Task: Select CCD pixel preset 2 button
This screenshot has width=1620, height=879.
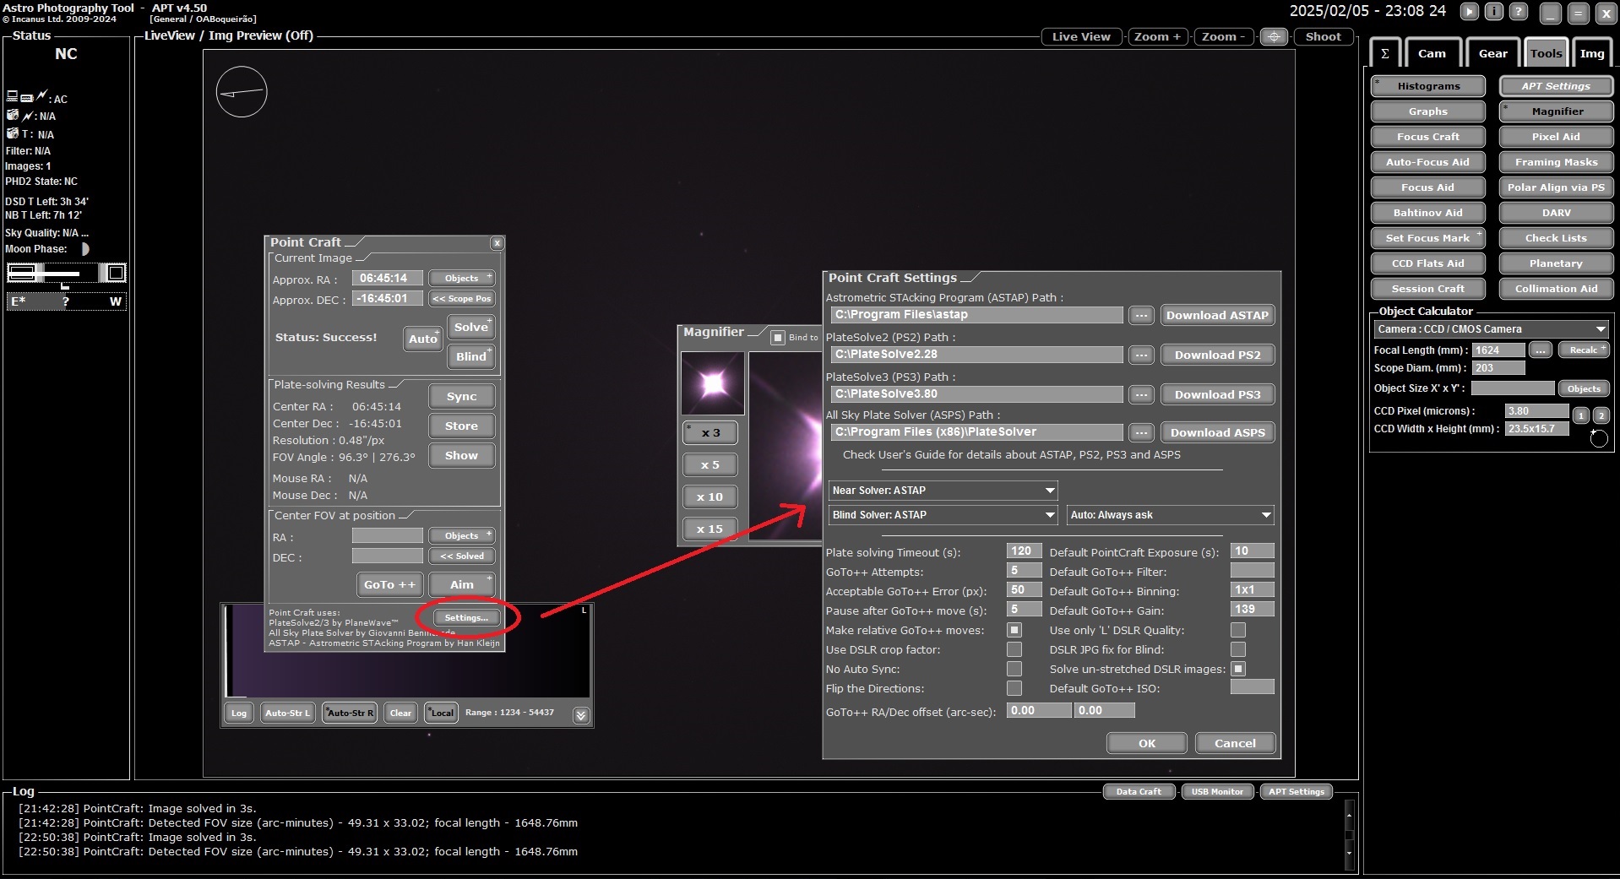Action: [x=1601, y=415]
